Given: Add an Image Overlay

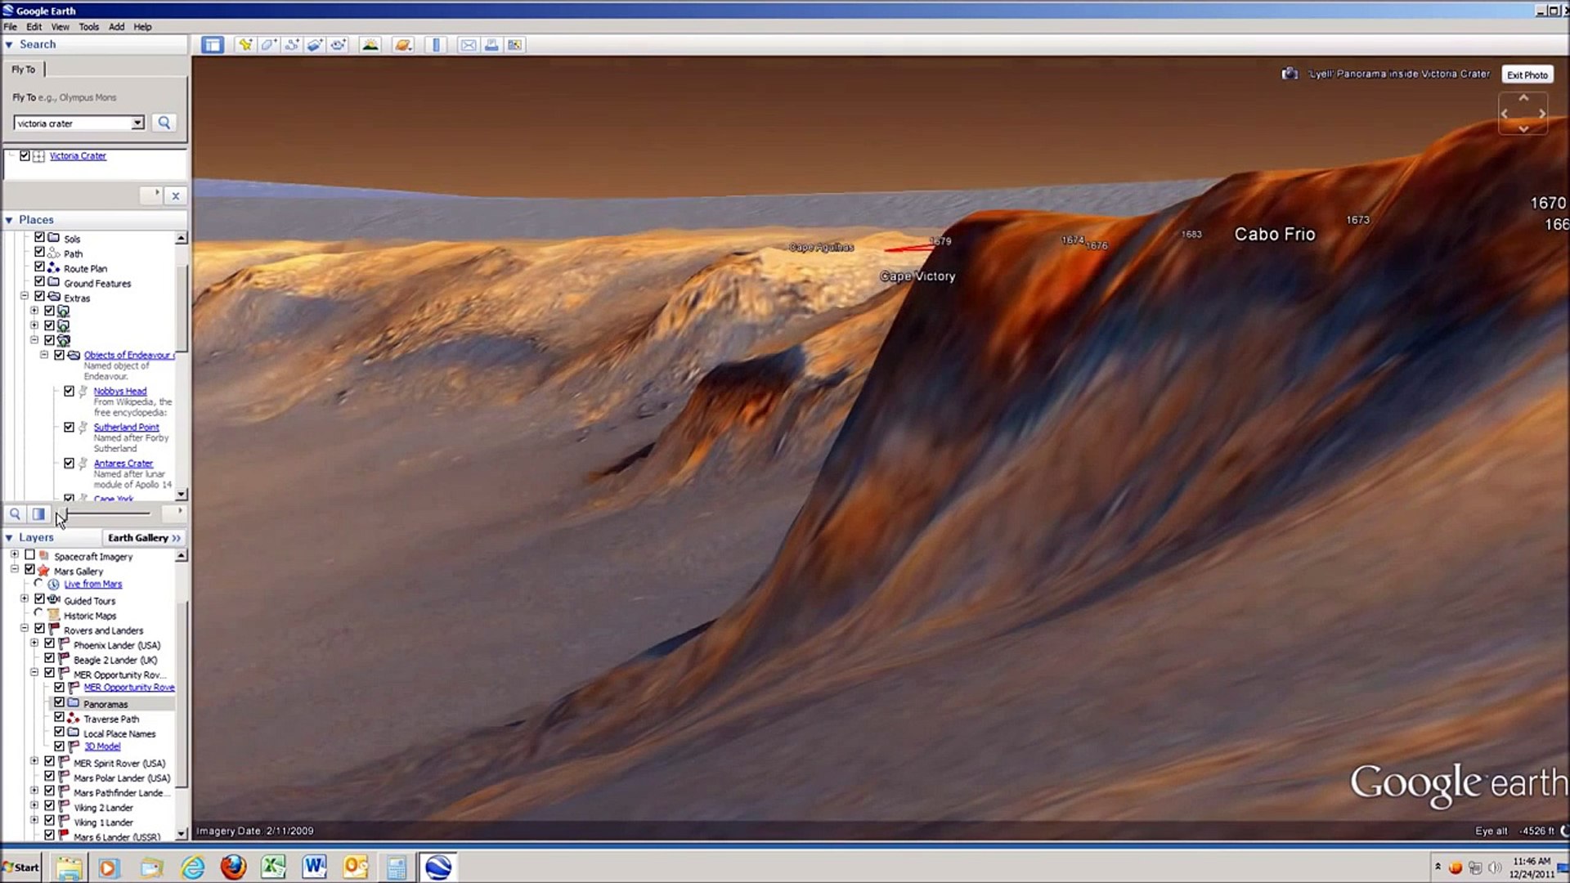Looking at the screenshot, I should pos(315,45).
